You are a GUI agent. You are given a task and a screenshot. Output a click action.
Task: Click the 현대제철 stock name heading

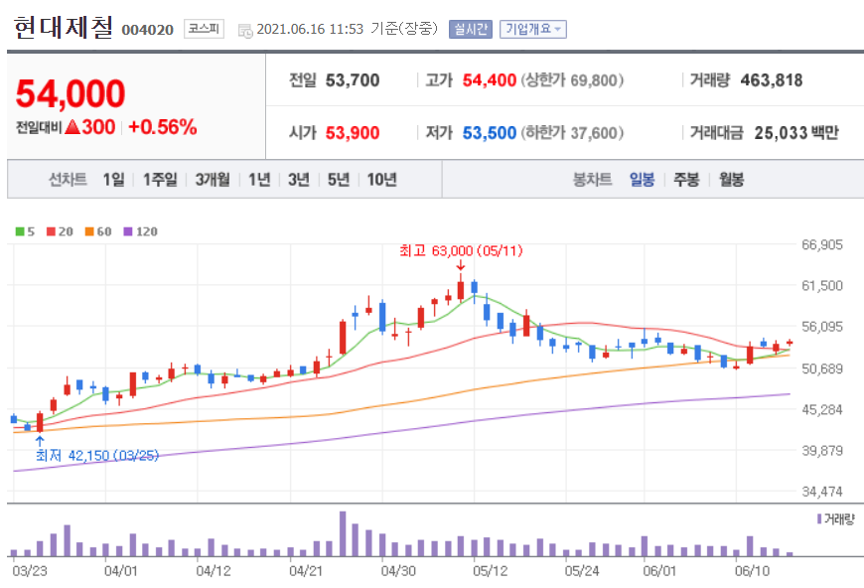(x=64, y=27)
